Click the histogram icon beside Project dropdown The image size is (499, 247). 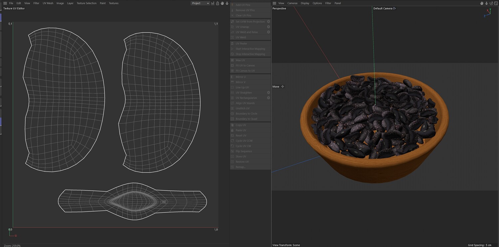click(x=213, y=3)
